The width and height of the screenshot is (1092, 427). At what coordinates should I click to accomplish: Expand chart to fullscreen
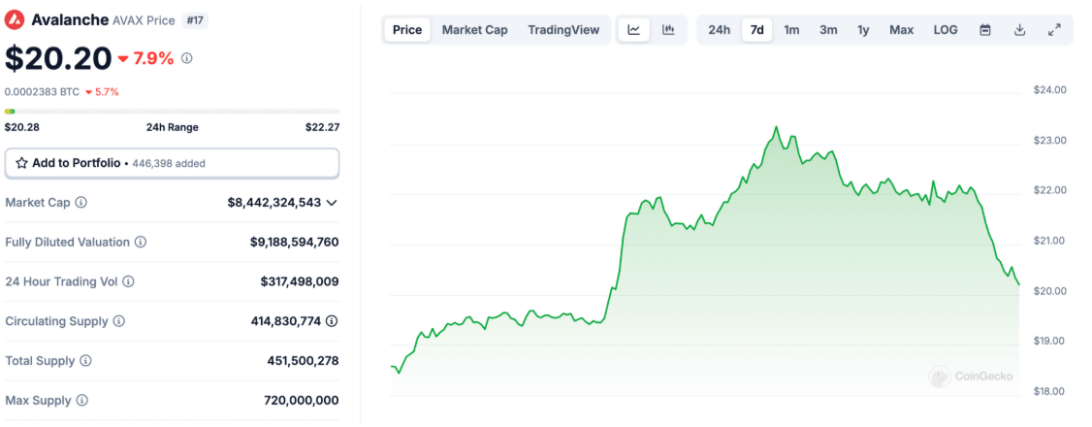point(1054,30)
